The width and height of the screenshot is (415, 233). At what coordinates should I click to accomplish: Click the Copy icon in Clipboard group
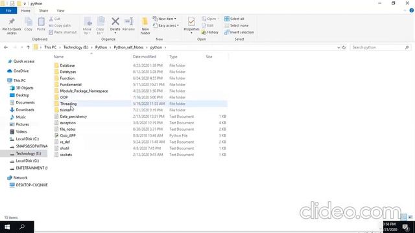tap(29, 21)
